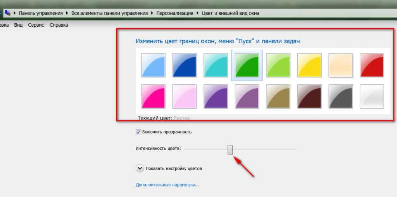Click the color intensity slider handle
This screenshot has height=197, width=397.
230,149
